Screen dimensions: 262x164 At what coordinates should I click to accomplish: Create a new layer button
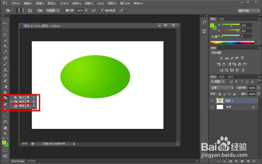click(248, 161)
